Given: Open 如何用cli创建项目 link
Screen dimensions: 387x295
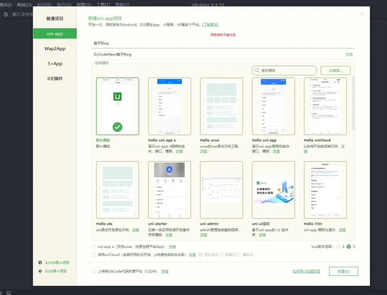Looking at the screenshot, I should click(306, 271).
